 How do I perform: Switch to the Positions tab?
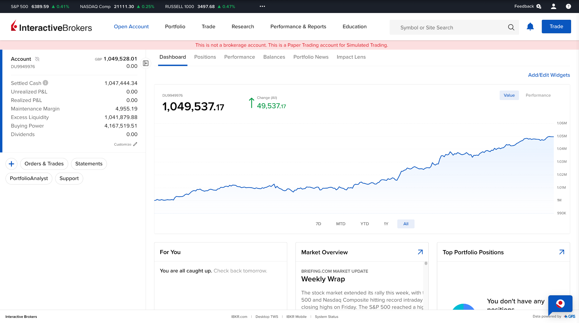coord(205,57)
